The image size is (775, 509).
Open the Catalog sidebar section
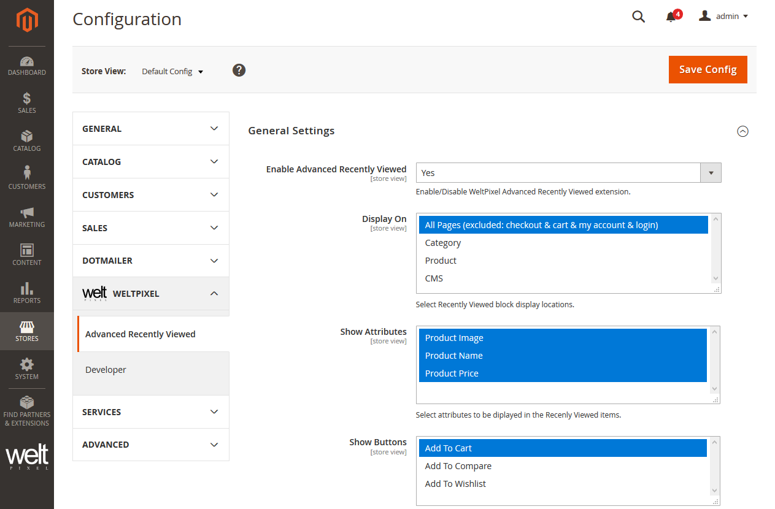[x=26, y=141]
